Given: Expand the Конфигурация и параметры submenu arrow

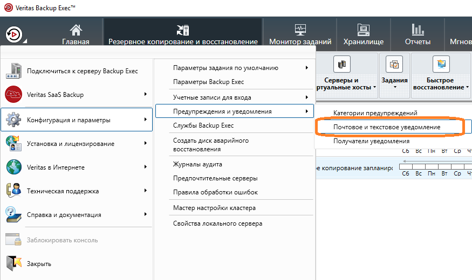Looking at the screenshot, I should click(x=146, y=120).
